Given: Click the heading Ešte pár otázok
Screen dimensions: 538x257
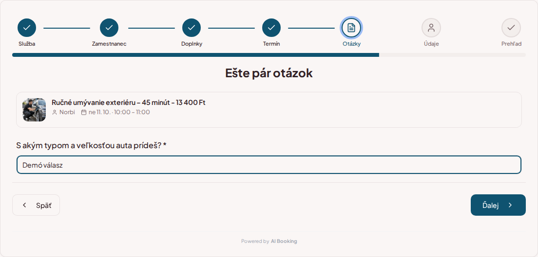Looking at the screenshot, I should [x=269, y=73].
